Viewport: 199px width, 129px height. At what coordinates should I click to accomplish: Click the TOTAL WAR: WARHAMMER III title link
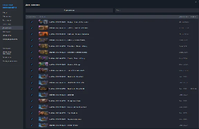pyautogui.click(x=10, y=6)
